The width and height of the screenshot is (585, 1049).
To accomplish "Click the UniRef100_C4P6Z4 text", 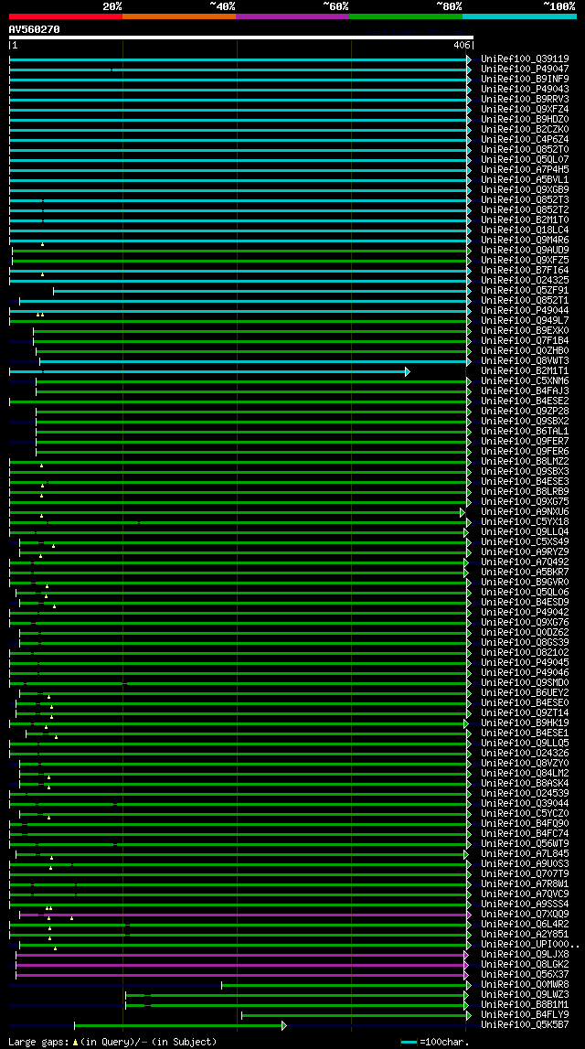I will click(x=525, y=139).
